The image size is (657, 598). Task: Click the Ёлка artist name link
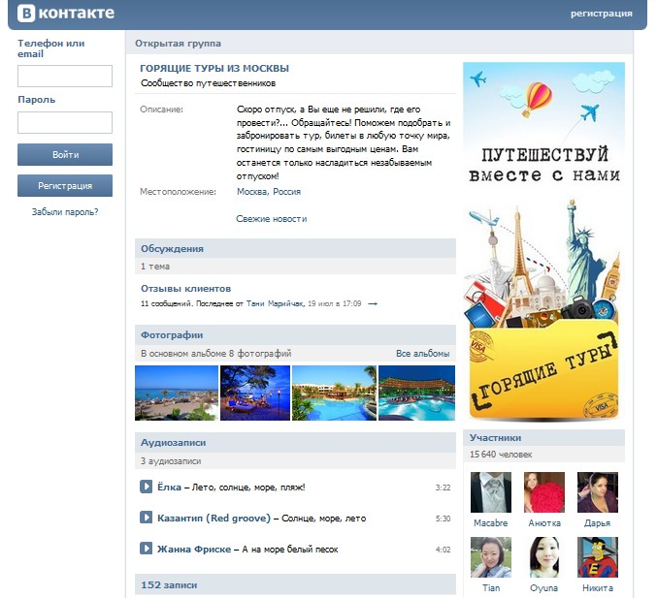tap(169, 488)
